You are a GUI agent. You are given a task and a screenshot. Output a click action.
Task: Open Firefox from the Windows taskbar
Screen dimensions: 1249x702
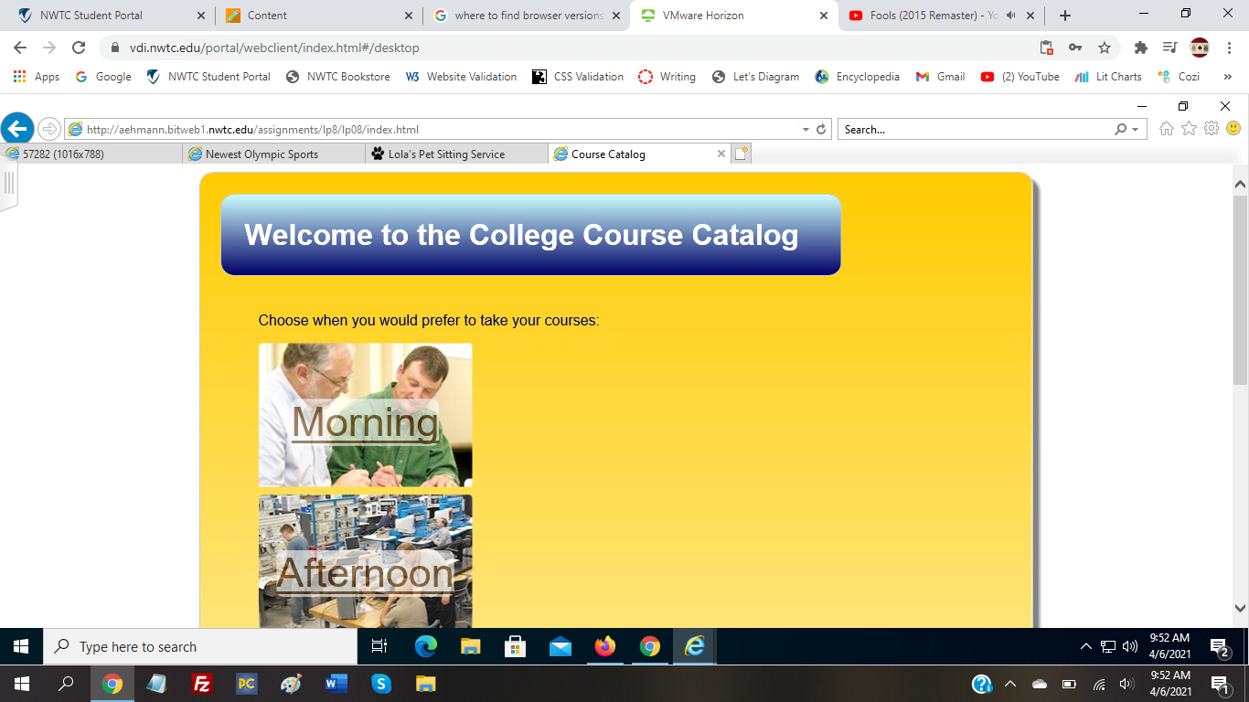(x=604, y=646)
